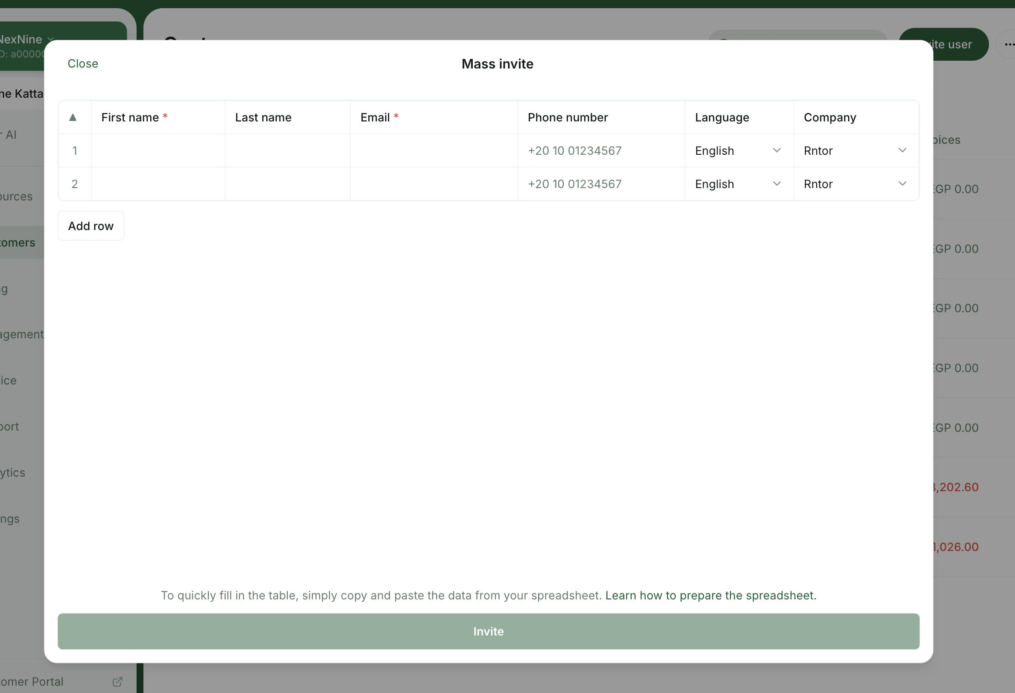
Task: Click Phone number field in row 1
Action: click(601, 151)
